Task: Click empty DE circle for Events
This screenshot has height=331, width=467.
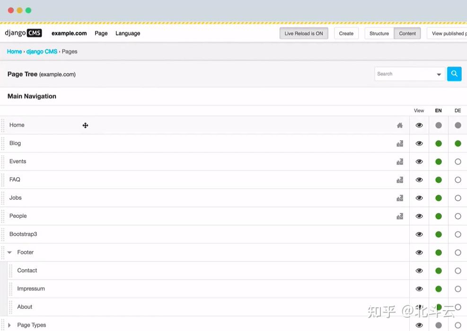Action: point(458,161)
